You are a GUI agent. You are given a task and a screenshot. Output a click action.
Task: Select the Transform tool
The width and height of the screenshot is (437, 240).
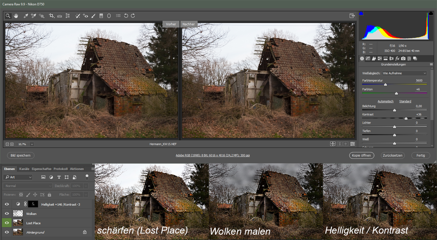point(68,16)
